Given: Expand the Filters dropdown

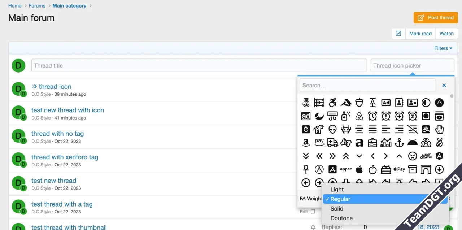Looking at the screenshot, I should click(443, 48).
